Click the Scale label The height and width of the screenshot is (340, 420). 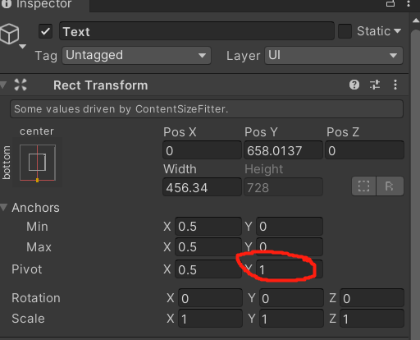[28, 319]
